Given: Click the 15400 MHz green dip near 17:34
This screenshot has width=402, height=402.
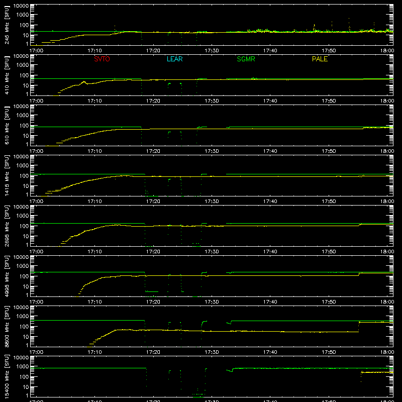Looking at the screenshot, I should [x=230, y=370].
